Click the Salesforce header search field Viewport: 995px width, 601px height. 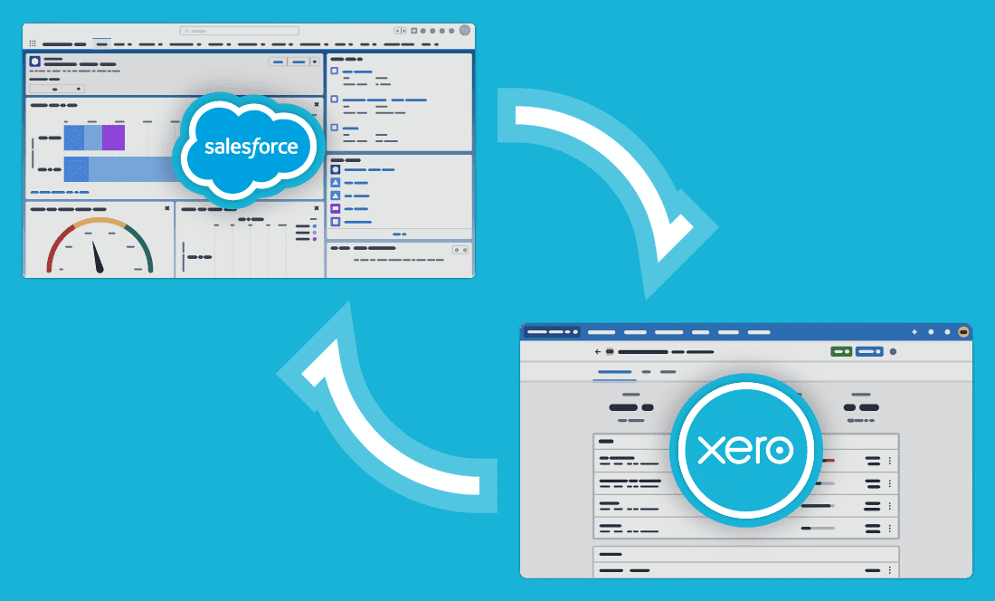tap(239, 31)
